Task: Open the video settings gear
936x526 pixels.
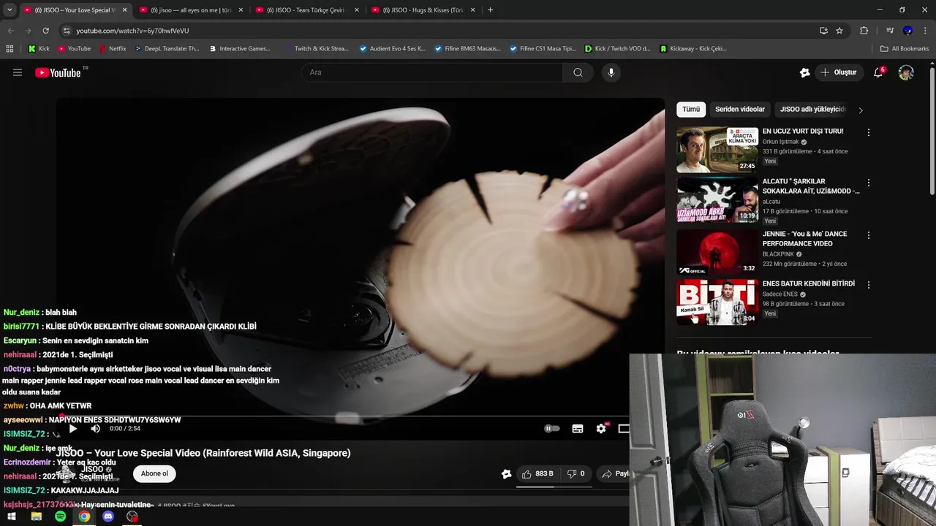Action: pos(601,429)
